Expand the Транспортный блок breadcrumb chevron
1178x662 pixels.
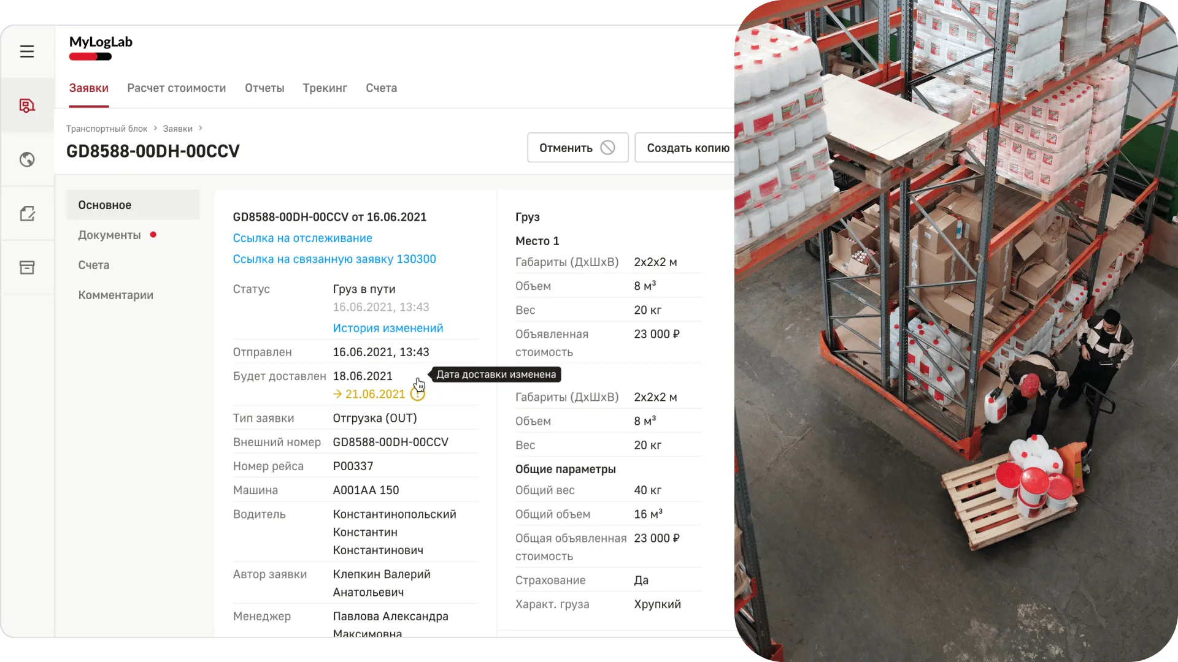155,128
